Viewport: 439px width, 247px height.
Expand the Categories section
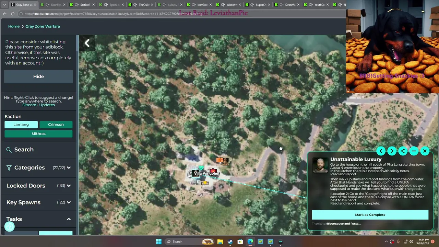coord(38,168)
